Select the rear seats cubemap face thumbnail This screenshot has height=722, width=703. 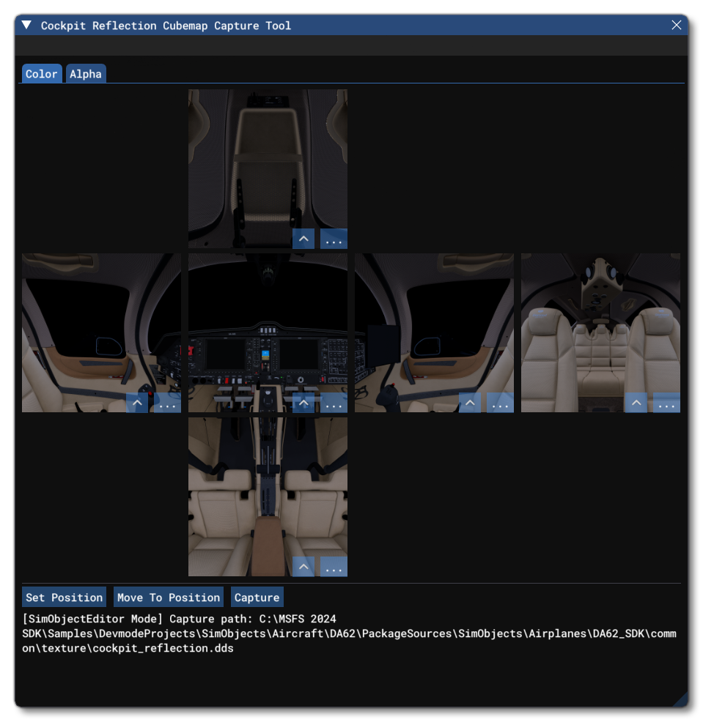click(600, 333)
